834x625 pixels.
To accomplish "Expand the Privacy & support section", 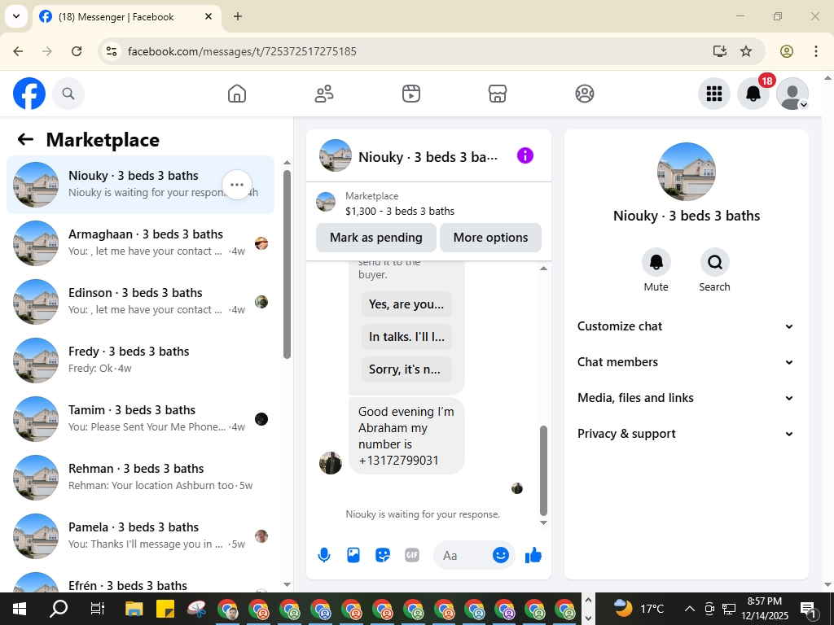I will (x=686, y=434).
